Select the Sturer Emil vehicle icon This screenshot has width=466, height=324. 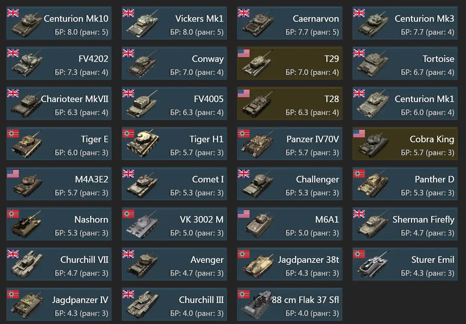pos(373,264)
